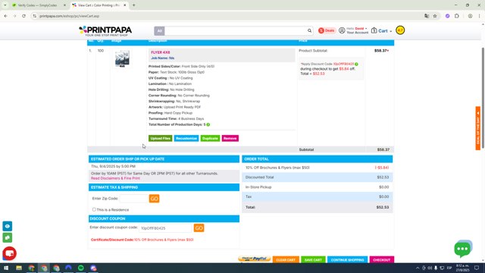
Task: Click the Recustomize button
Action: pos(186,138)
